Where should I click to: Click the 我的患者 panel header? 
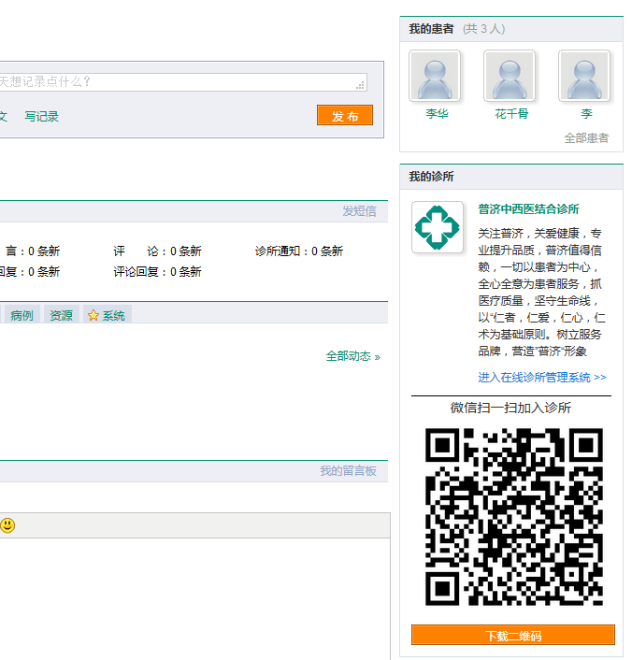pos(511,29)
